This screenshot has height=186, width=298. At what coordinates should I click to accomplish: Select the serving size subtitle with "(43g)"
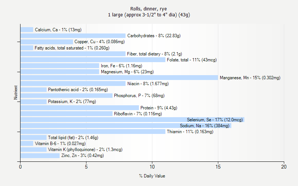point(149,15)
